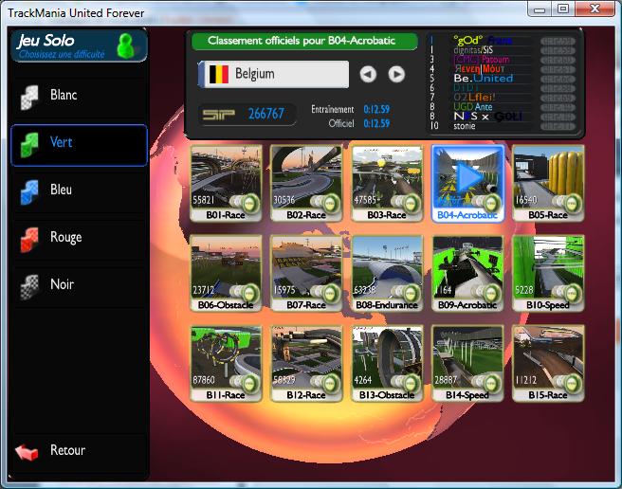Viewport: 622px width, 489px height.
Task: Open the B15-Race track
Action: pyautogui.click(x=548, y=360)
